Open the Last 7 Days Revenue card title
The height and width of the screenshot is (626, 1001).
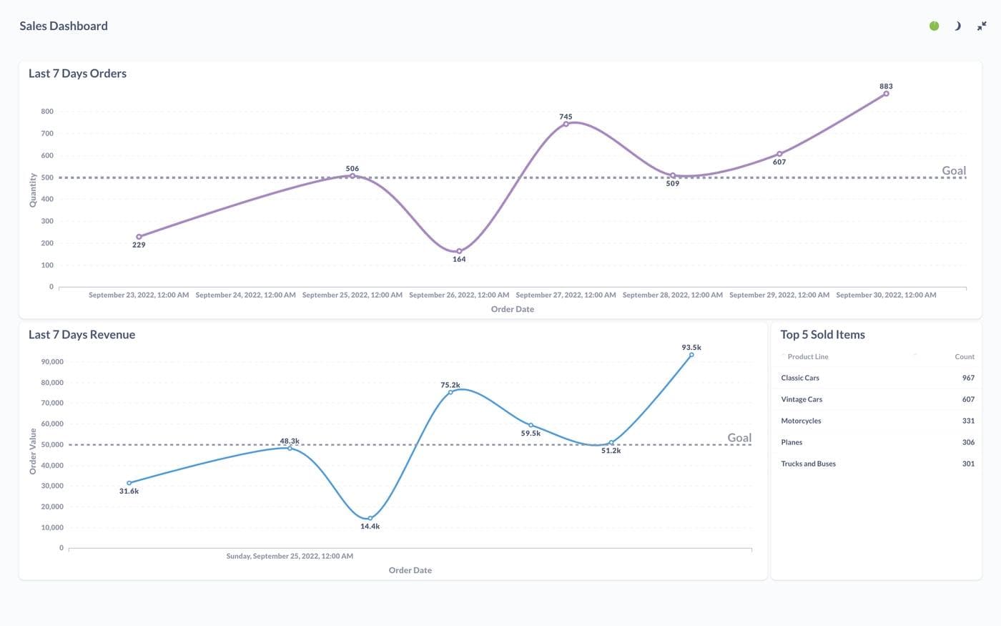82,334
